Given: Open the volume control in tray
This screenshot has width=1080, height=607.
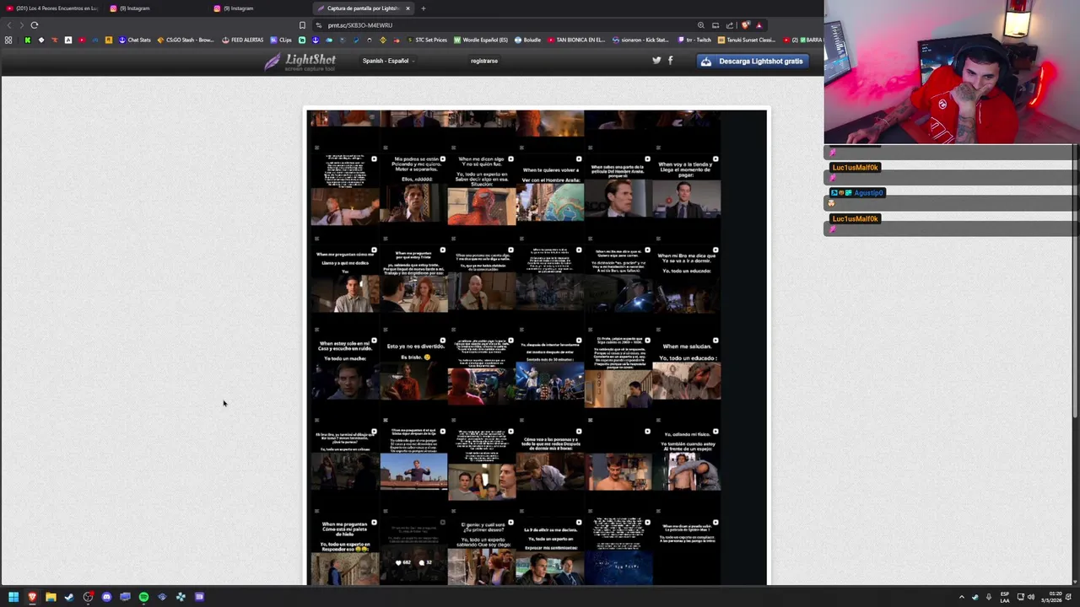Looking at the screenshot, I should pyautogui.click(x=1030, y=597).
